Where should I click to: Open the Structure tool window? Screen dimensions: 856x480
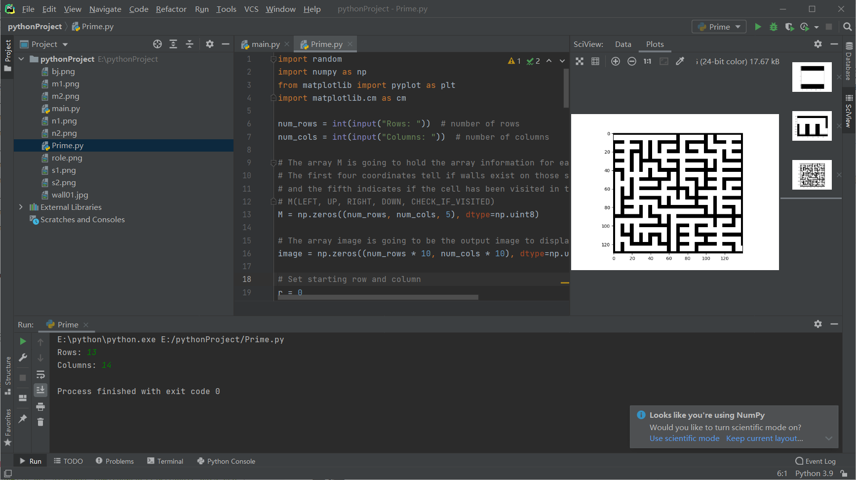[x=7, y=375]
